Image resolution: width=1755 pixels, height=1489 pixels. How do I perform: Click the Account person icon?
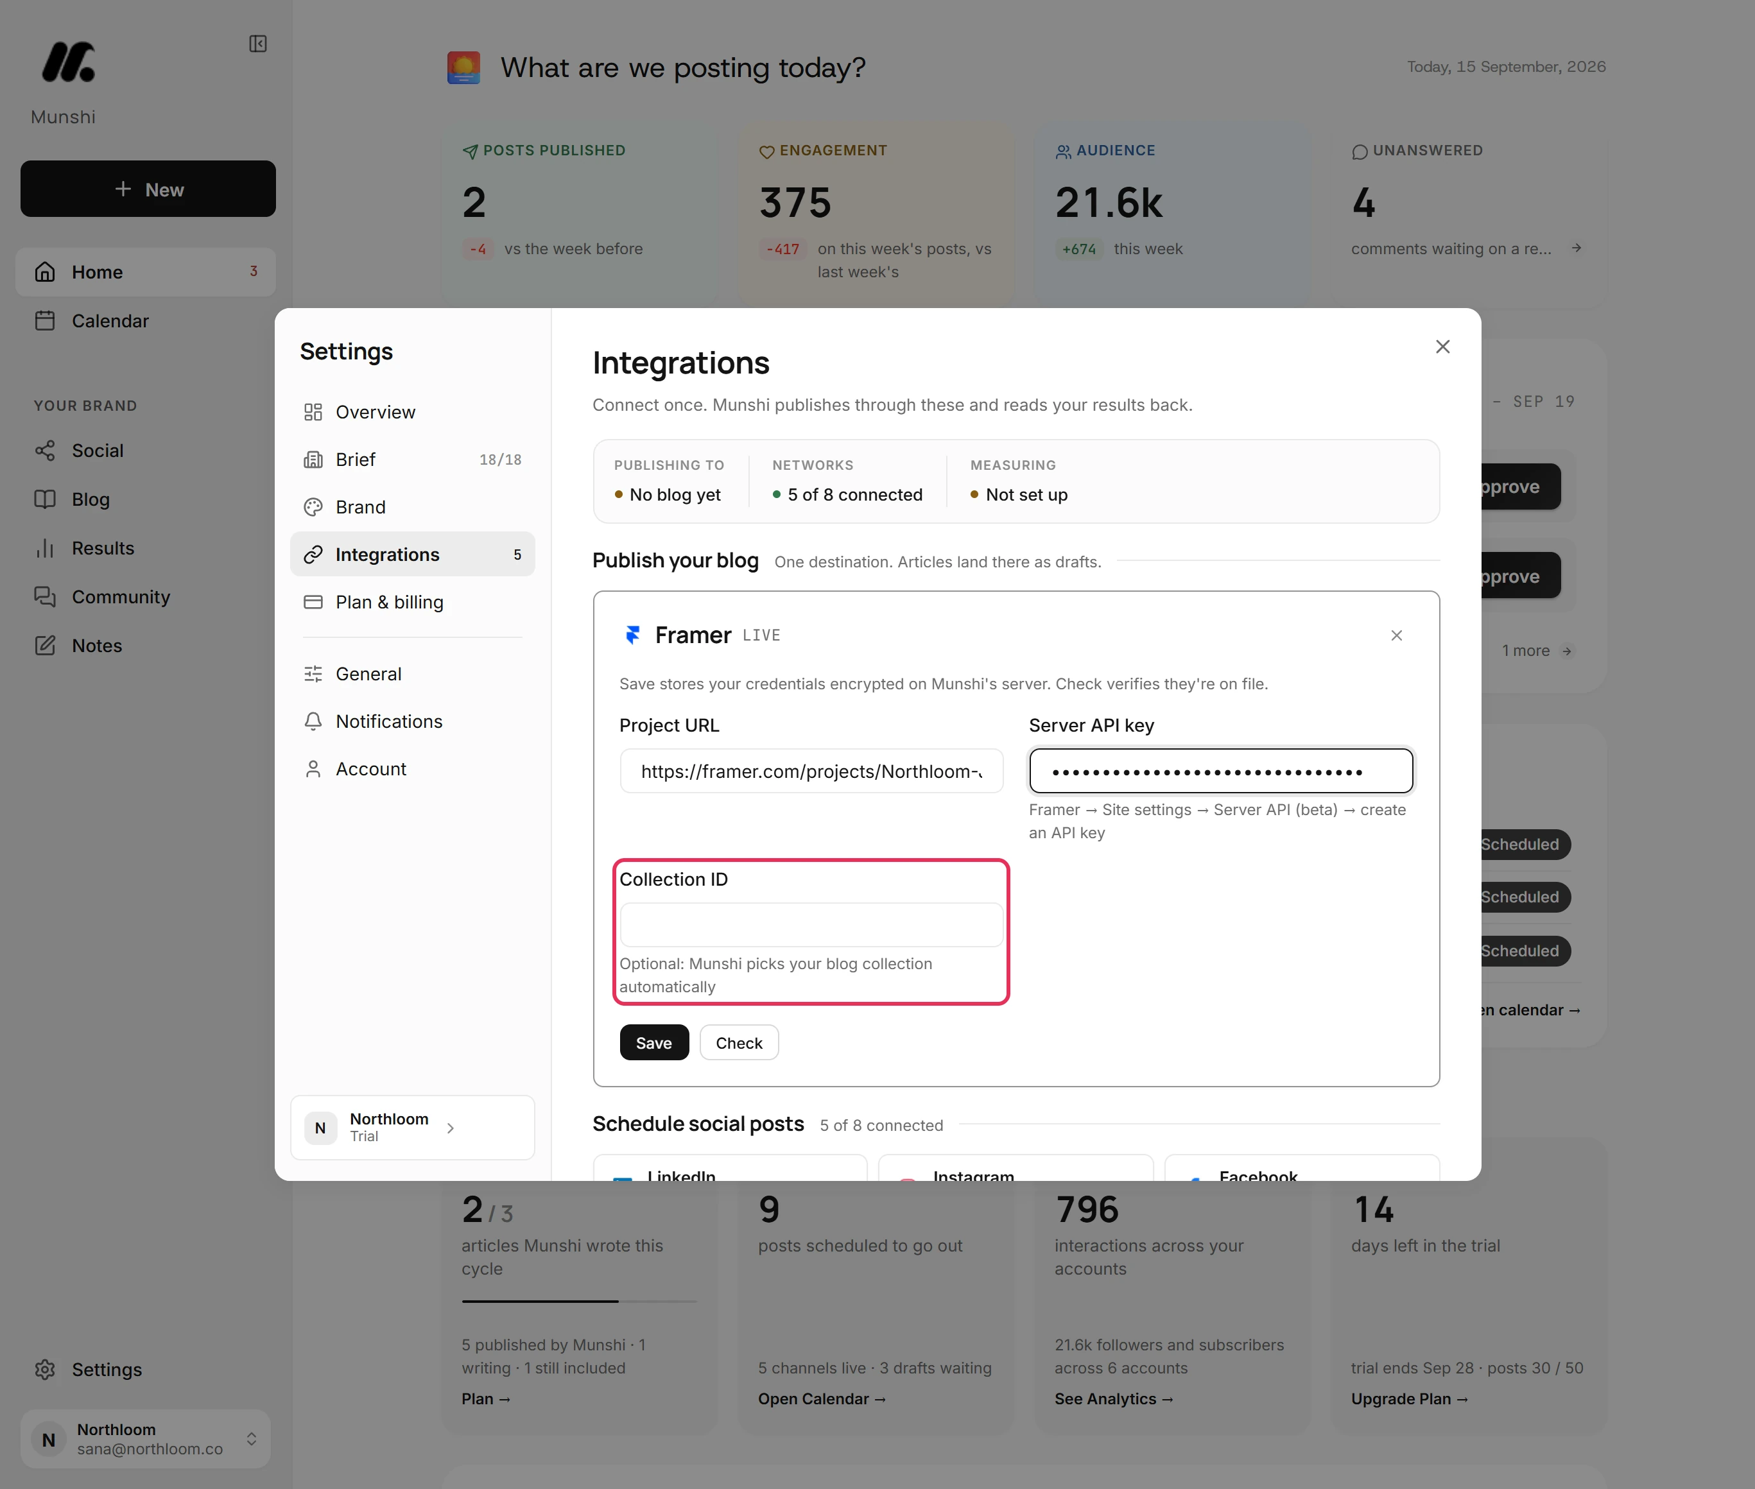(313, 769)
